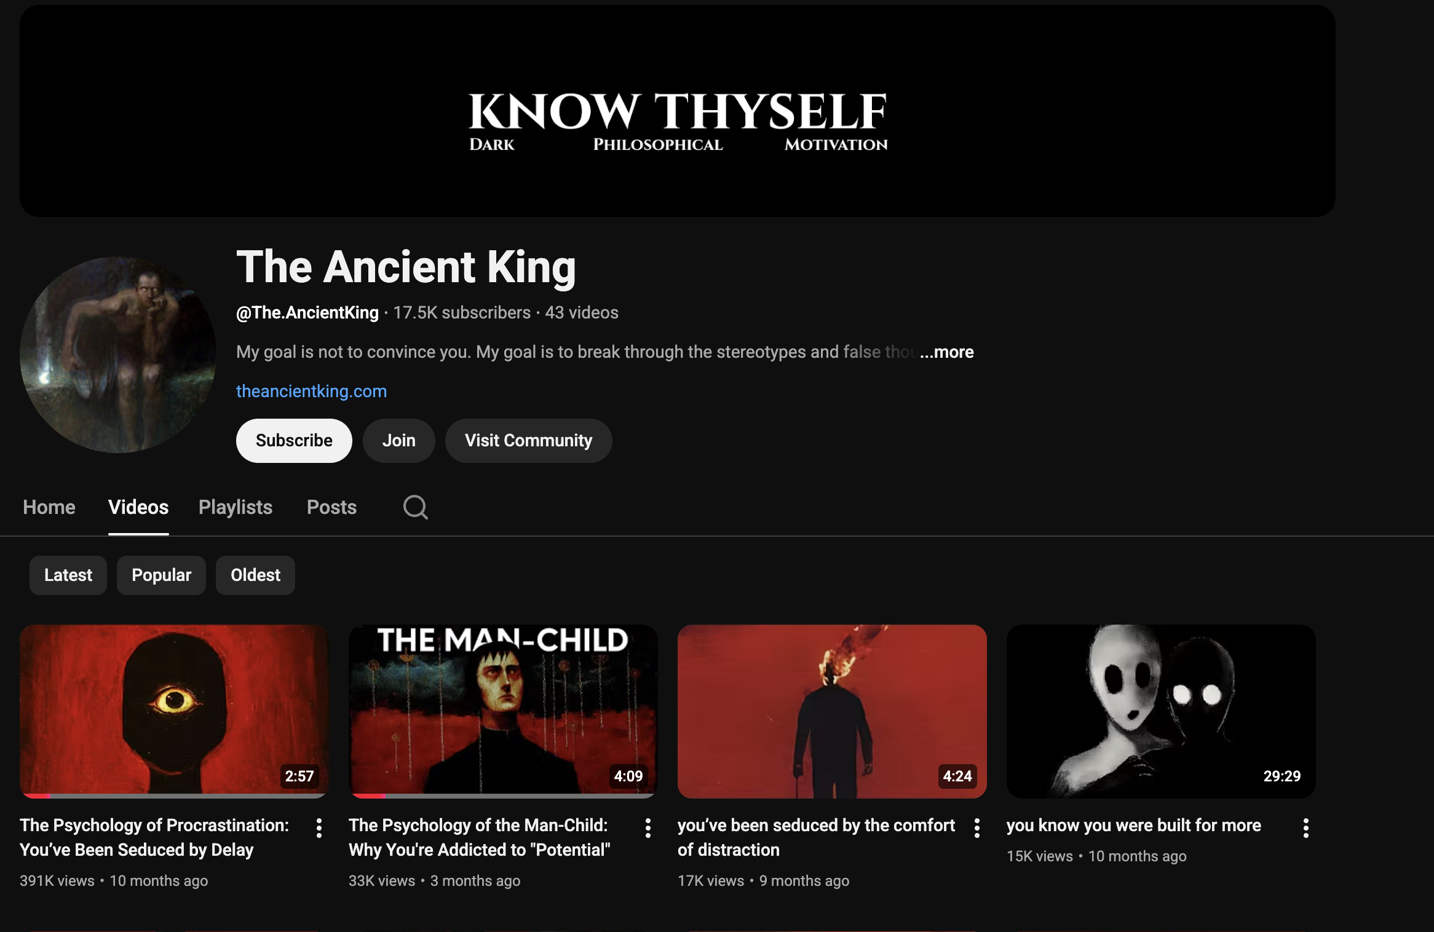
Task: Subscribe to The Ancient King channel
Action: (294, 441)
